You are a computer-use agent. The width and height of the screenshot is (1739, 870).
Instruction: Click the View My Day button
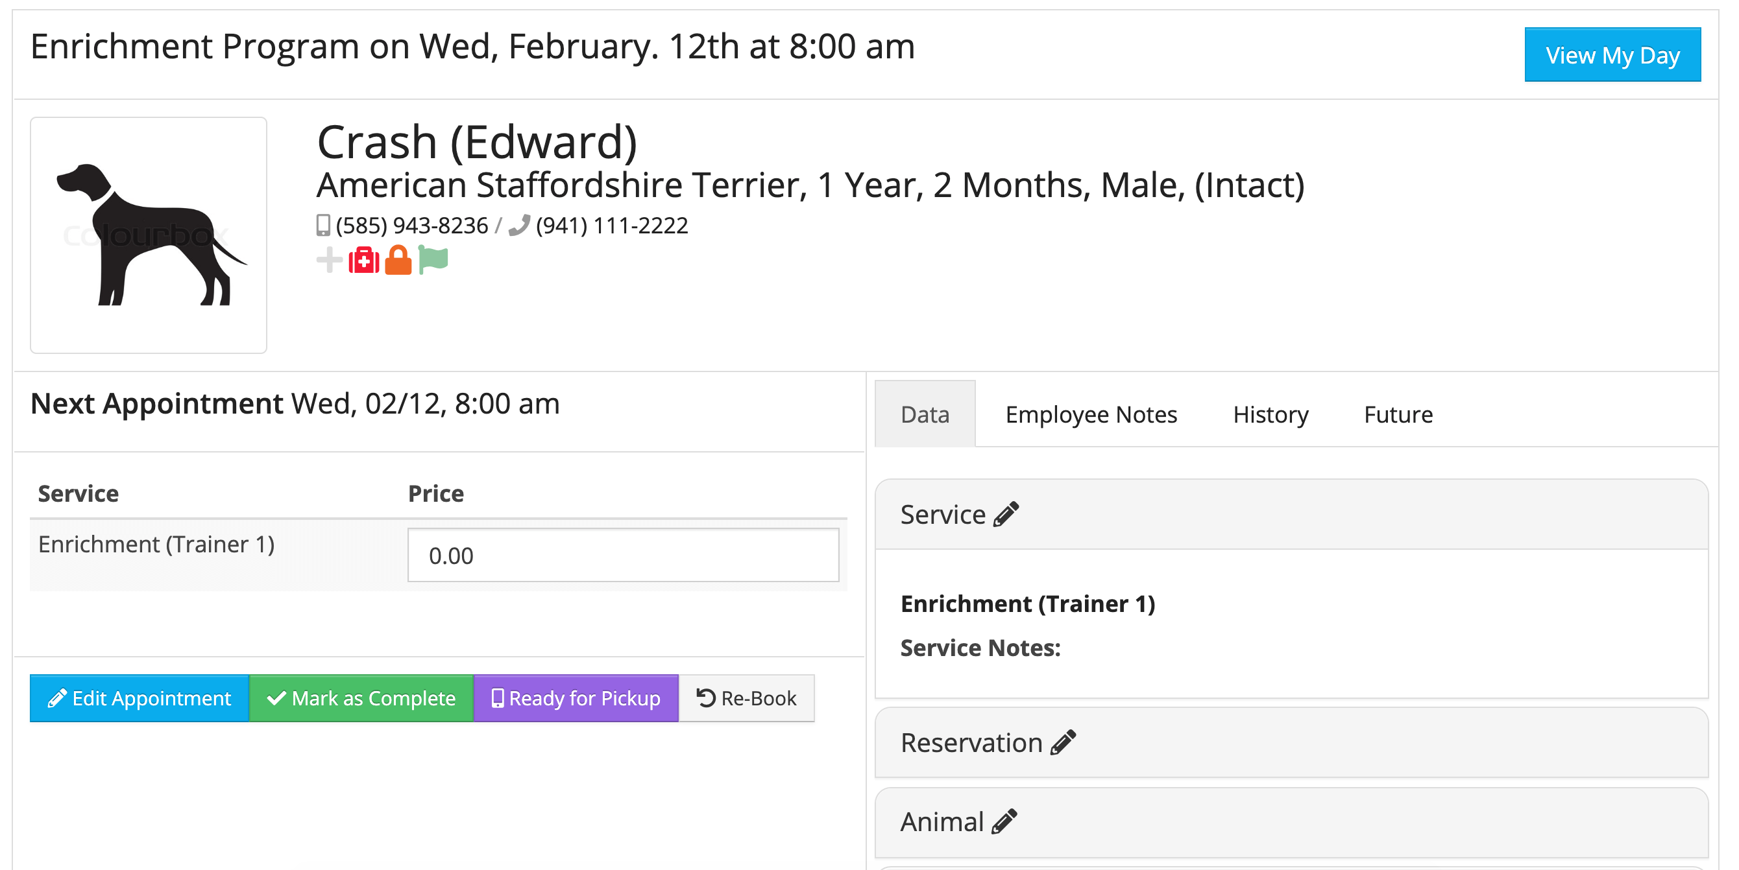(x=1611, y=55)
